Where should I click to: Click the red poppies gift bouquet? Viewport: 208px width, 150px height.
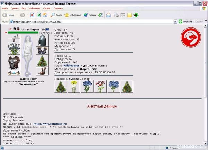click(x=101, y=86)
